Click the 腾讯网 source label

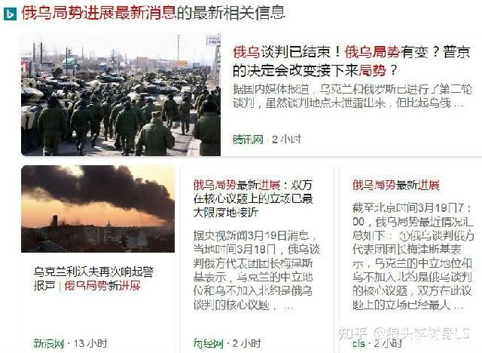[248, 139]
